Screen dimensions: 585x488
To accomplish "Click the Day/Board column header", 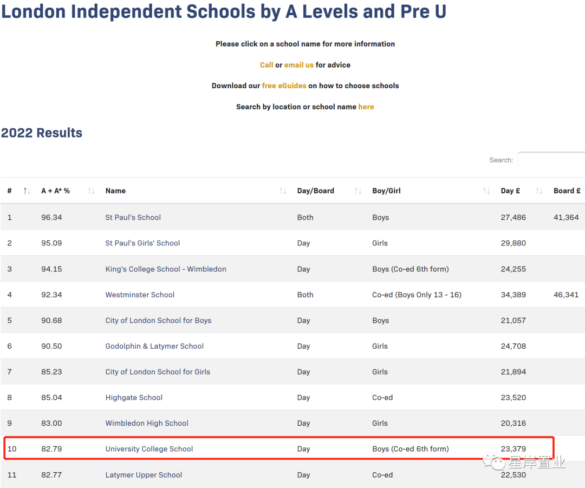I will coord(316,191).
